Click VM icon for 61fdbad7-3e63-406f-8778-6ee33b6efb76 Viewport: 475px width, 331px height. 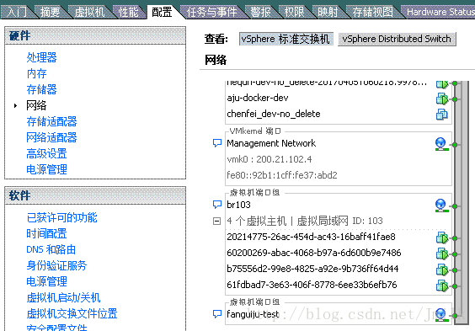441,286
